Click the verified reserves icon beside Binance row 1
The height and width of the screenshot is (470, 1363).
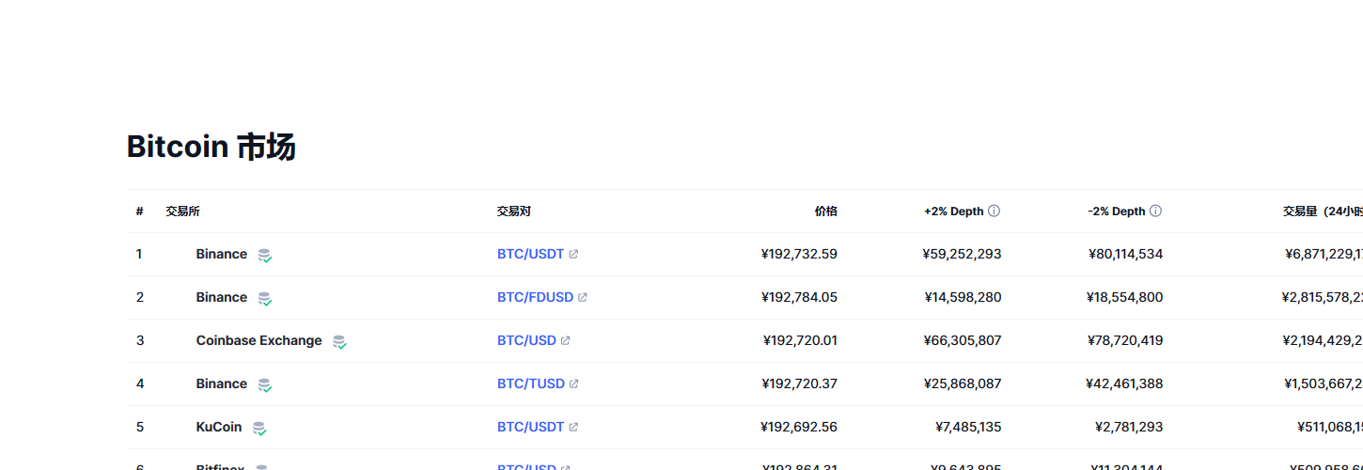pos(265,255)
